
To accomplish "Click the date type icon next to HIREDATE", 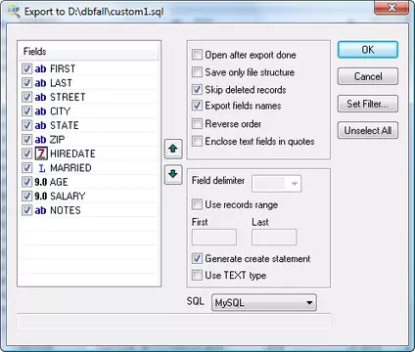I will [41, 154].
